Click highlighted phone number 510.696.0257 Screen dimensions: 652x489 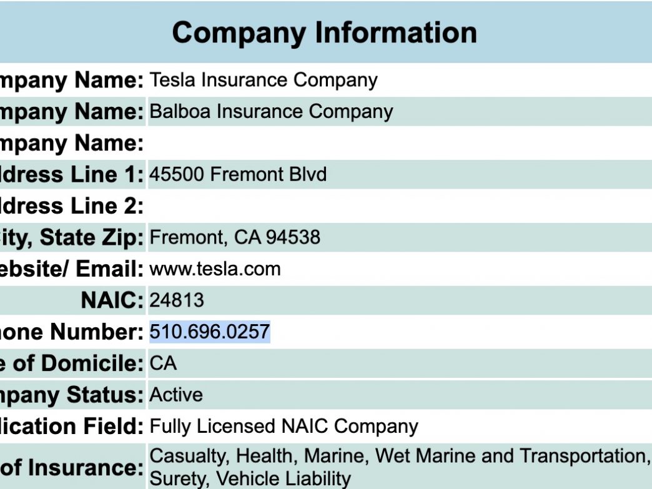210,332
